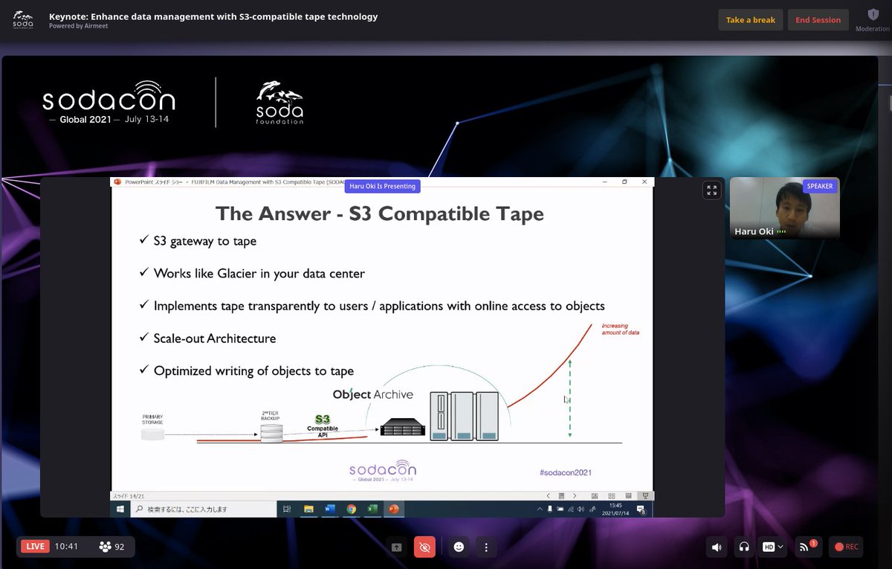892x569 pixels.
Task: Click the REC recording button
Action: 846,547
